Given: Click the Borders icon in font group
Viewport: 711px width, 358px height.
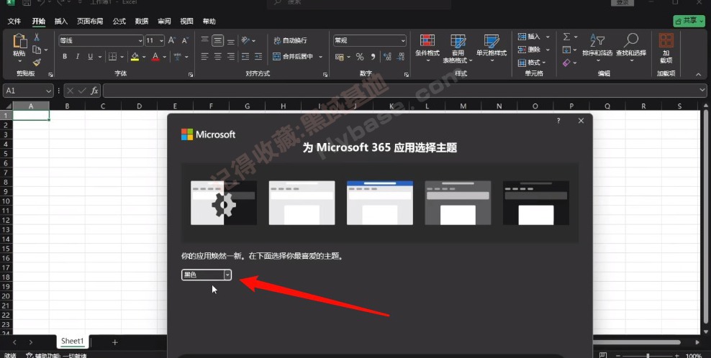Looking at the screenshot, I should 112,56.
